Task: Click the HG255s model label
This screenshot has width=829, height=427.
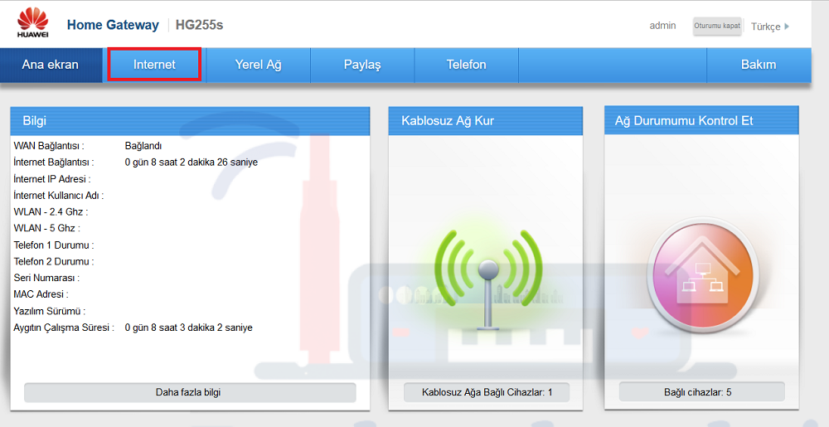Action: tap(199, 25)
